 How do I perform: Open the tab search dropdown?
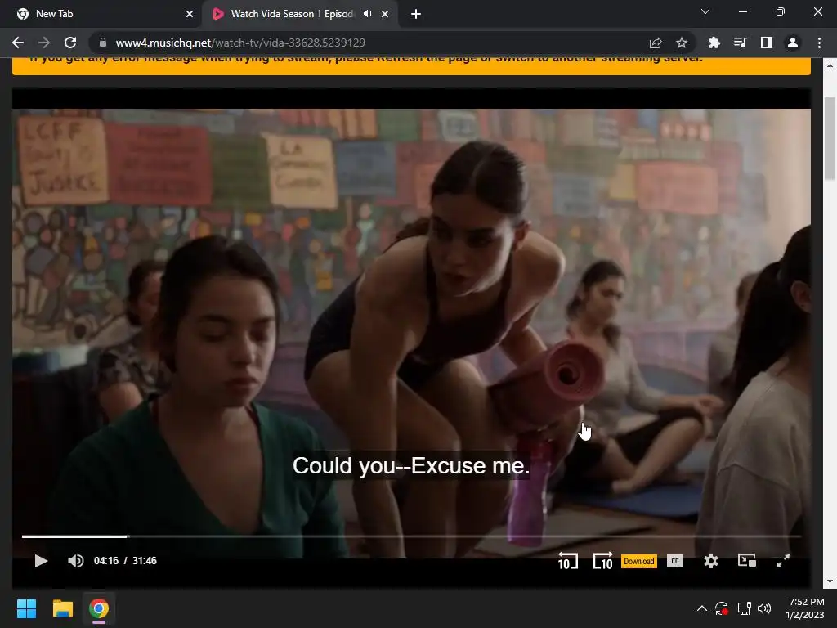tap(705, 11)
